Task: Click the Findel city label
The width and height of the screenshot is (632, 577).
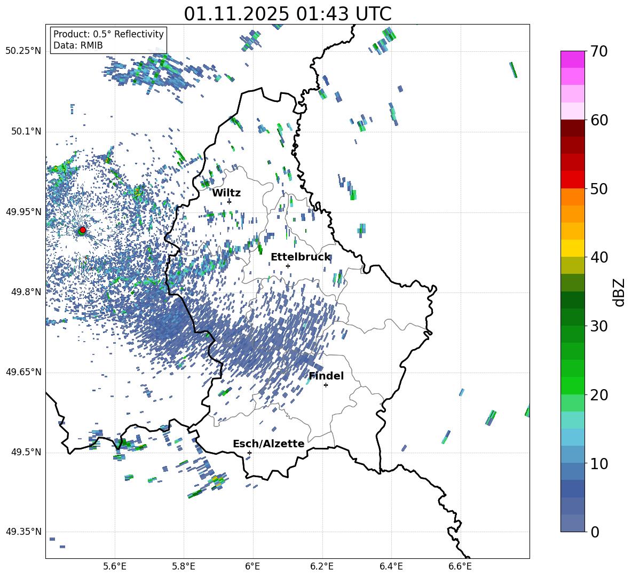Action: (326, 376)
